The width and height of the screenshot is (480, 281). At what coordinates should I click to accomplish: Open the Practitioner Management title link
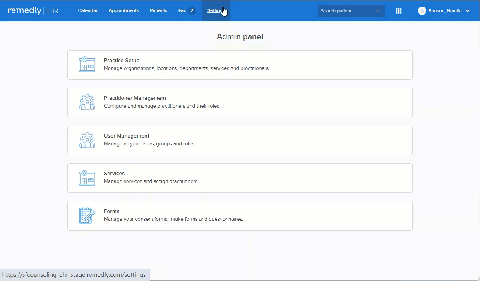point(135,98)
